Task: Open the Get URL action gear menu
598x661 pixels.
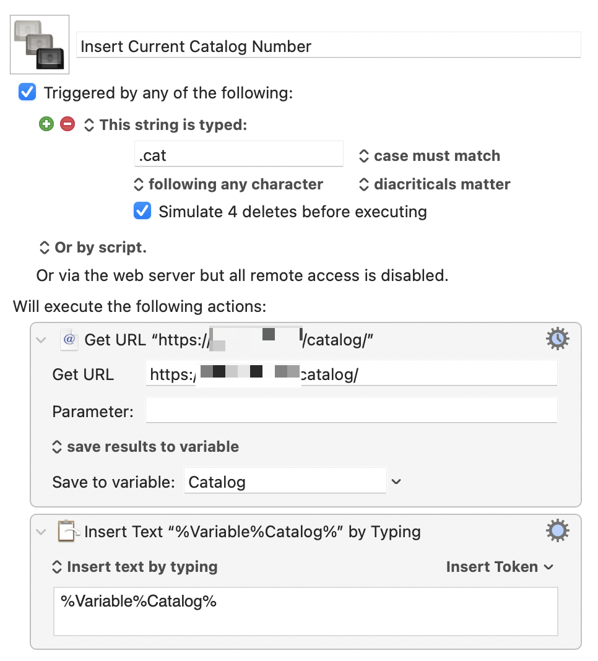Action: 557,339
